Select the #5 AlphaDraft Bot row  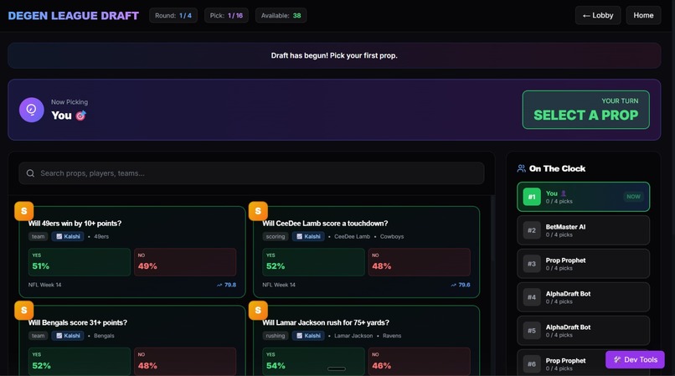[x=584, y=331]
